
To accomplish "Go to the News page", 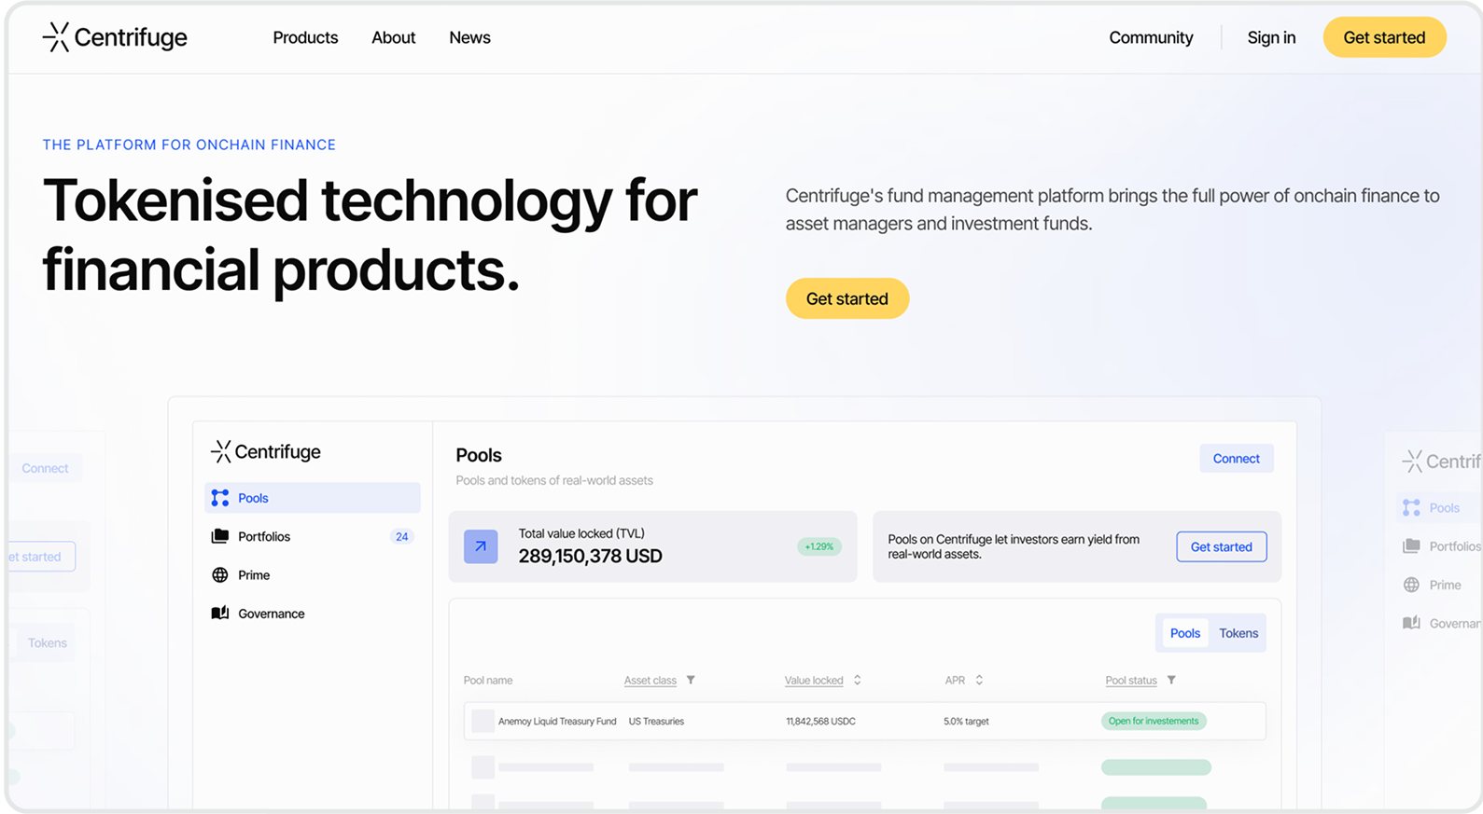I will (469, 37).
